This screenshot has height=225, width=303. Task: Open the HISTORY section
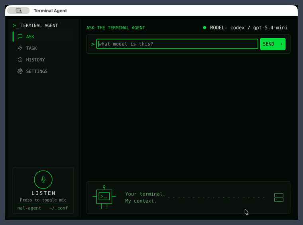click(43, 60)
